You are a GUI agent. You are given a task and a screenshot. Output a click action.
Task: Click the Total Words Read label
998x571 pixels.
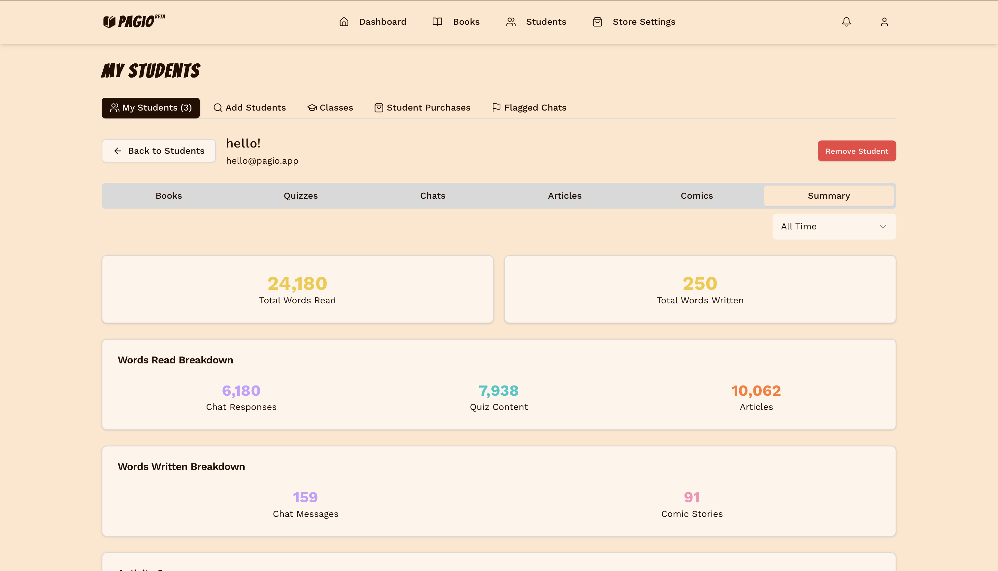point(297,300)
